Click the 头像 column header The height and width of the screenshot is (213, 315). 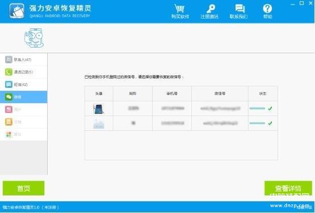click(99, 93)
